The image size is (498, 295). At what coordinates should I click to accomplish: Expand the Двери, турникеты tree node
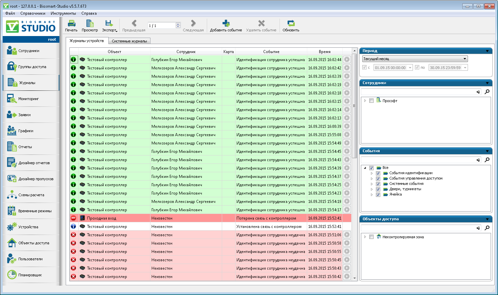click(x=372, y=189)
